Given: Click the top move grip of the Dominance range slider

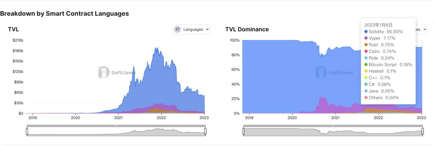Looking at the screenshot, I should 334,126.
